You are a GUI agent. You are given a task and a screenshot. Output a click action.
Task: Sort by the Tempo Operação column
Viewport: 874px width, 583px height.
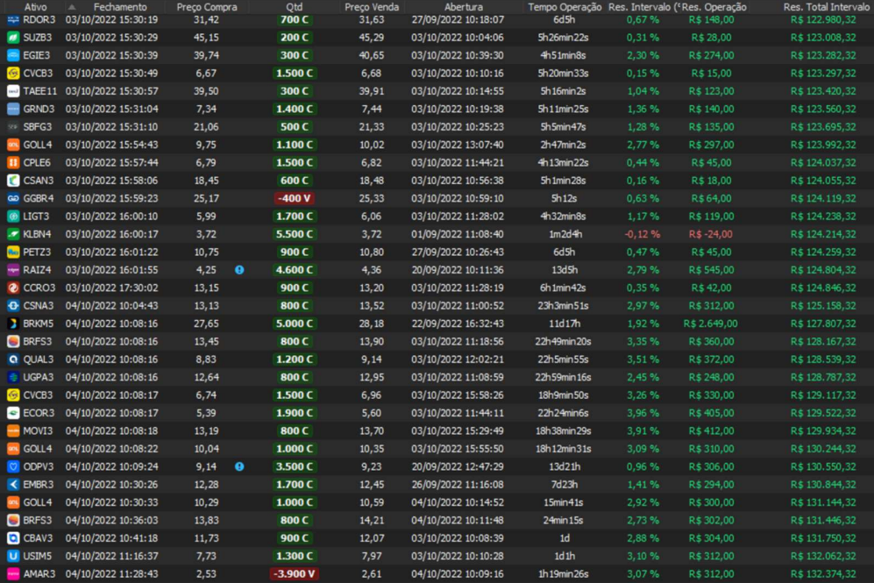pyautogui.click(x=565, y=7)
